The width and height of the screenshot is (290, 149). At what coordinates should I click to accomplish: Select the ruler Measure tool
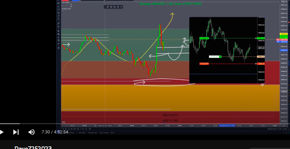click(59, 24)
